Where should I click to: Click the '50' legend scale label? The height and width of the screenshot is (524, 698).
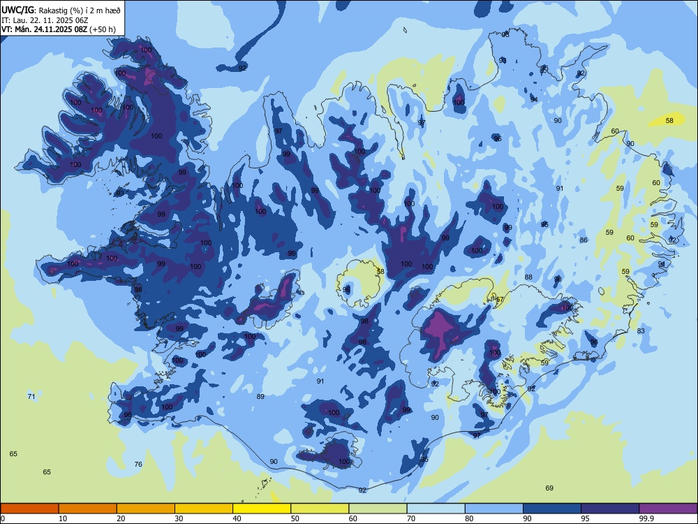[295, 518]
